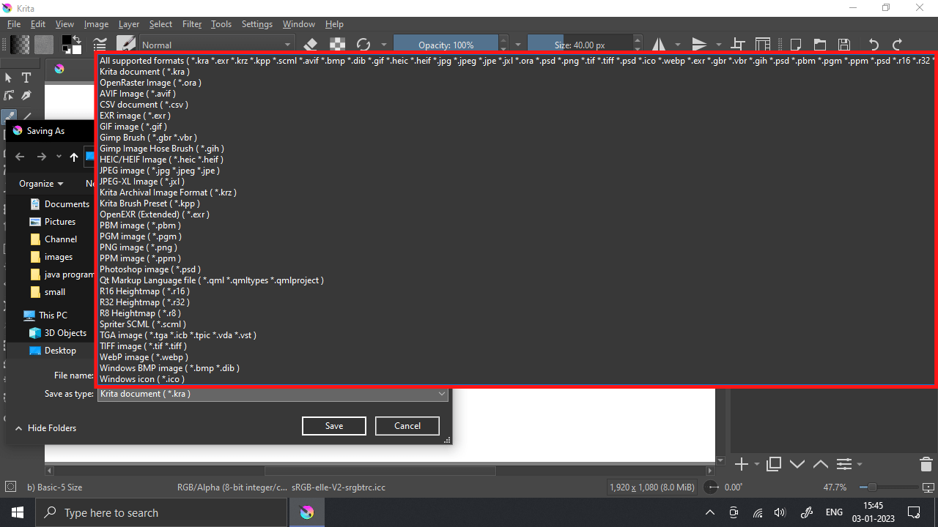The image size is (938, 527).
Task: Redo the last undone action
Action: 898,45
